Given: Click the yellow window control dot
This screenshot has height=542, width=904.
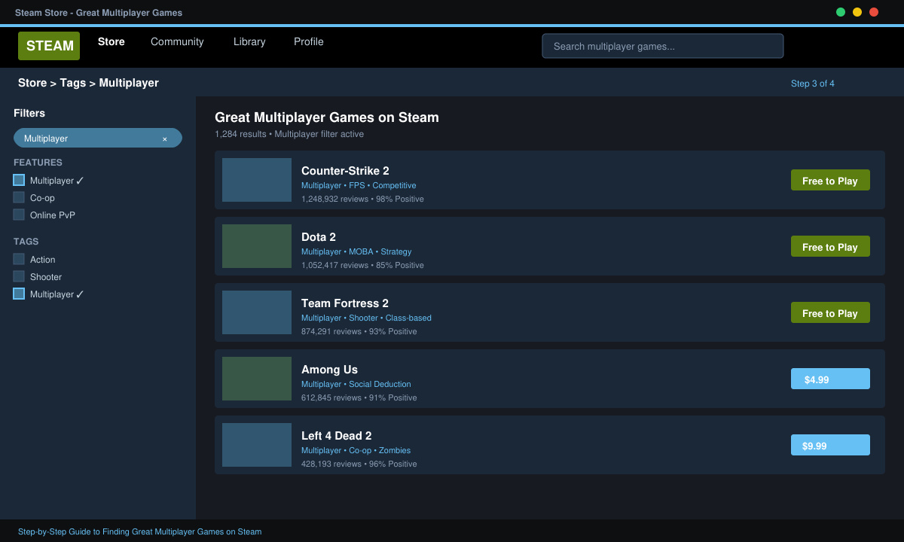Looking at the screenshot, I should click(857, 12).
